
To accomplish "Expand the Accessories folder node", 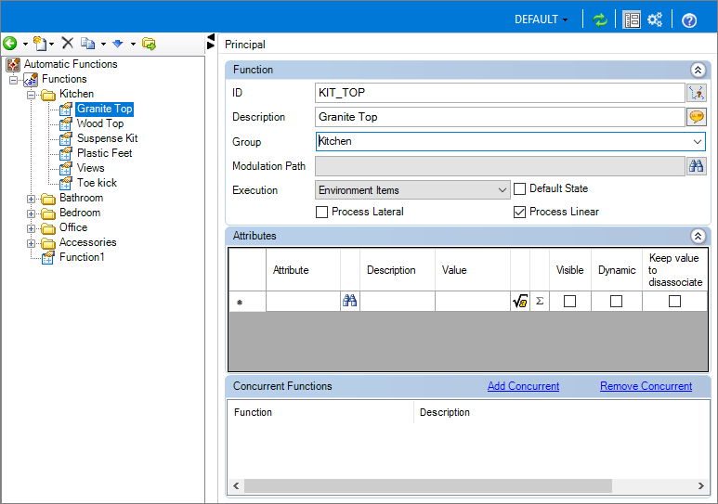I will tap(31, 243).
